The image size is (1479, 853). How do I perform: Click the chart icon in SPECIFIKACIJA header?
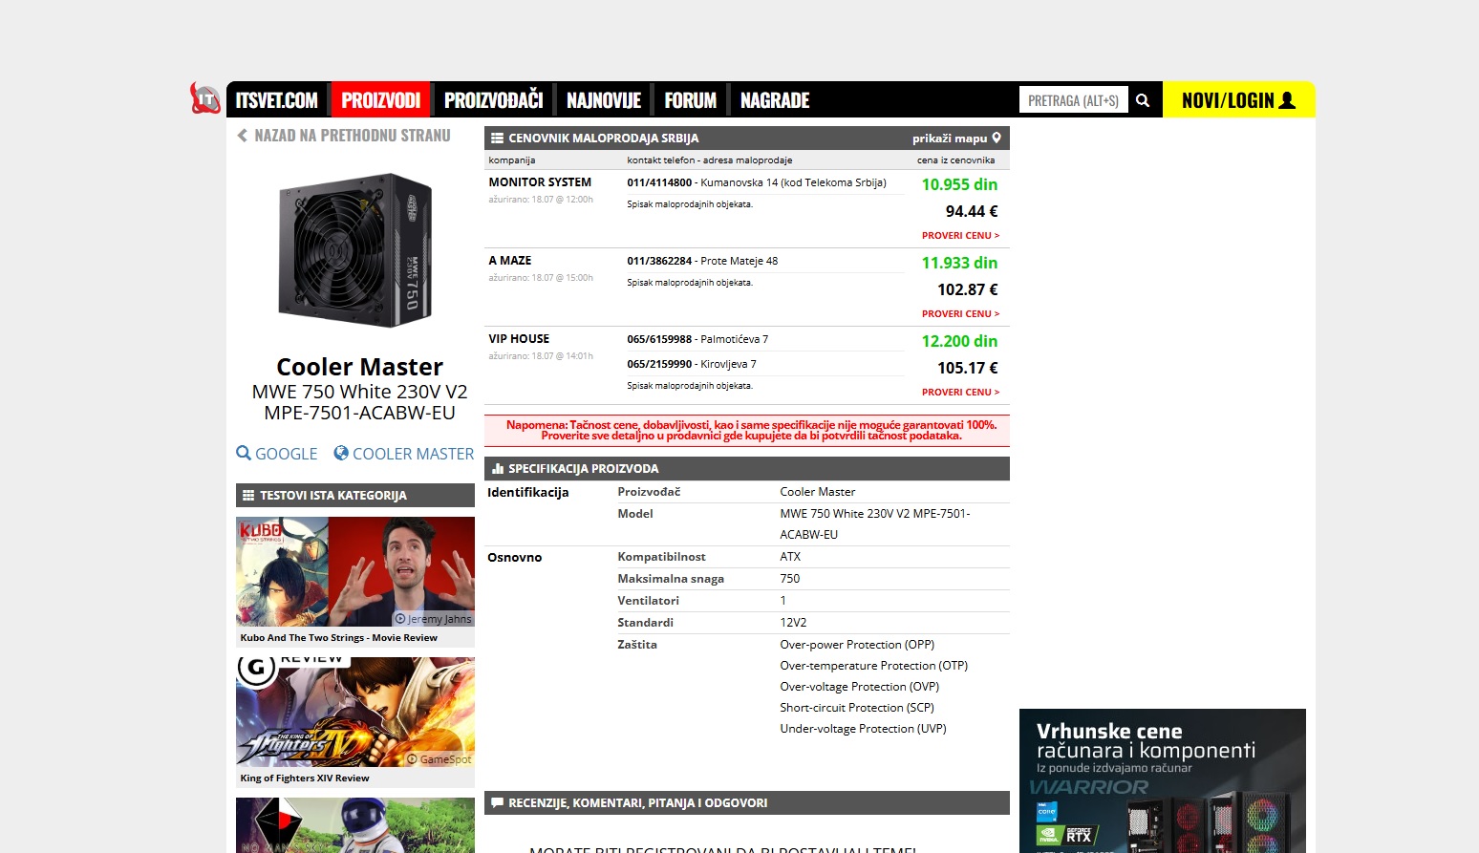pos(497,469)
